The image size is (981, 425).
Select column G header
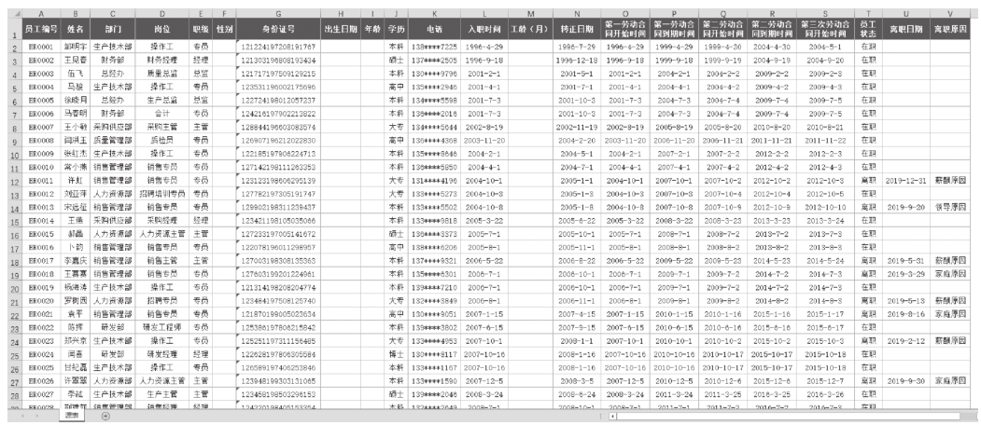click(x=278, y=14)
